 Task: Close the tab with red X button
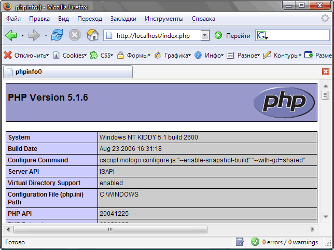click(x=326, y=72)
